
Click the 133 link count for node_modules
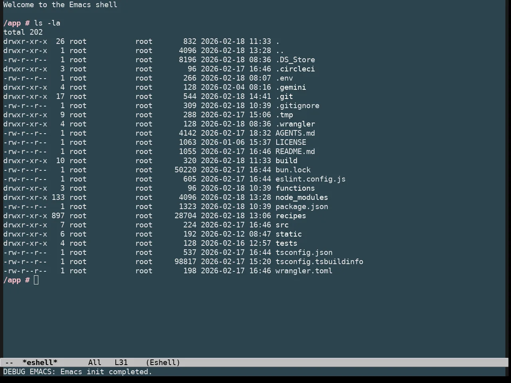[58, 197]
